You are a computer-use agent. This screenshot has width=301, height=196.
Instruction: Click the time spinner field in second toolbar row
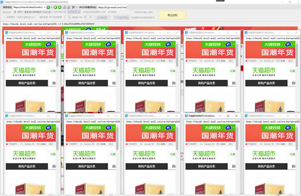pyautogui.click(x=74, y=12)
